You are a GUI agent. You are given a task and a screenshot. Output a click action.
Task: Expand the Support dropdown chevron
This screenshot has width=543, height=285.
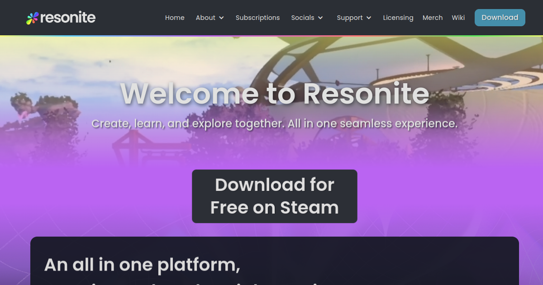369,18
